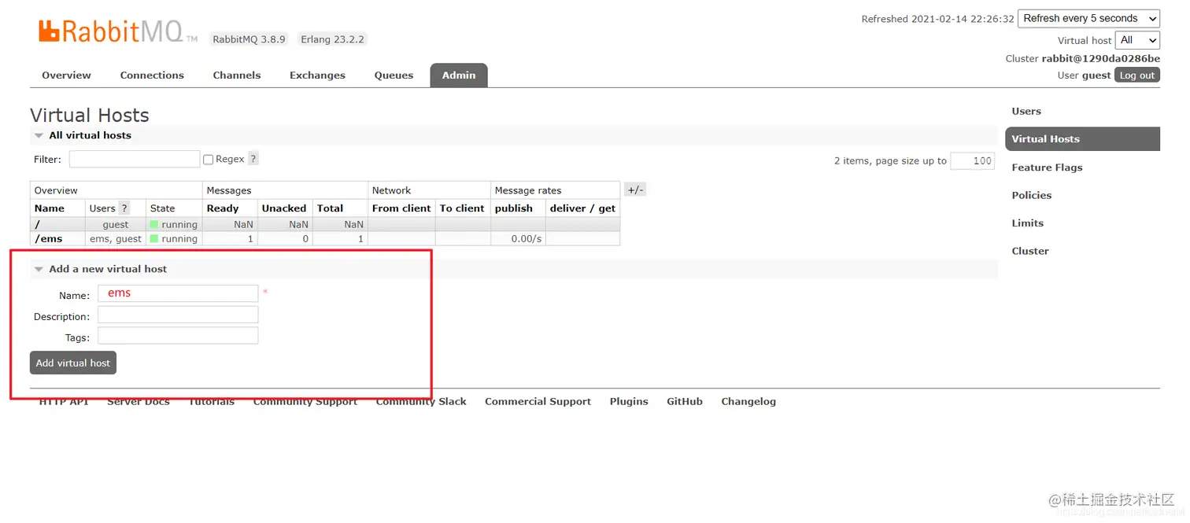This screenshot has height=523, width=1190.
Task: Click the Tags input field
Action: click(178, 336)
